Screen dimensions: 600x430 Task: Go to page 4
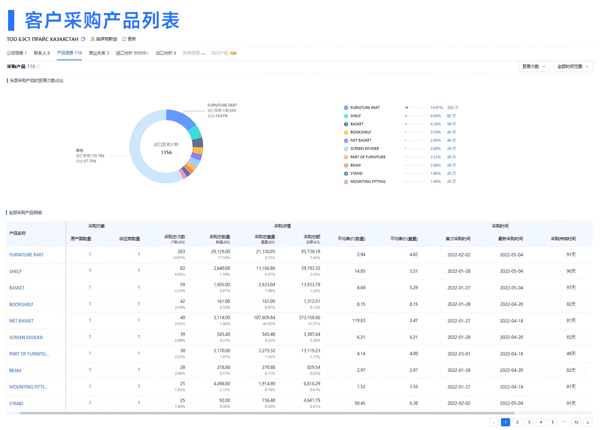[x=541, y=422]
